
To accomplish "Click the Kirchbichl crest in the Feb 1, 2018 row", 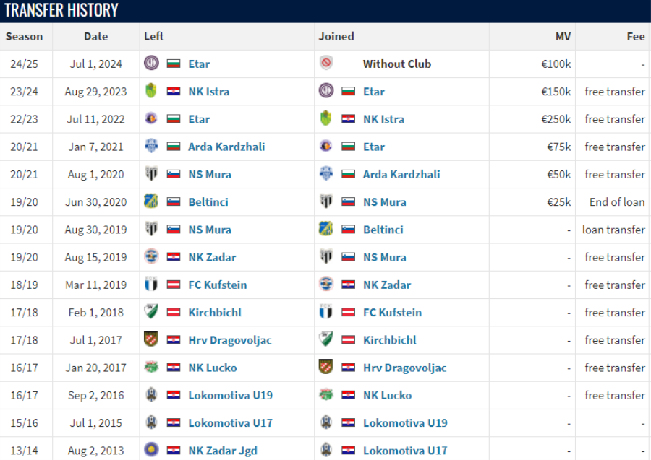I will click(x=151, y=312).
